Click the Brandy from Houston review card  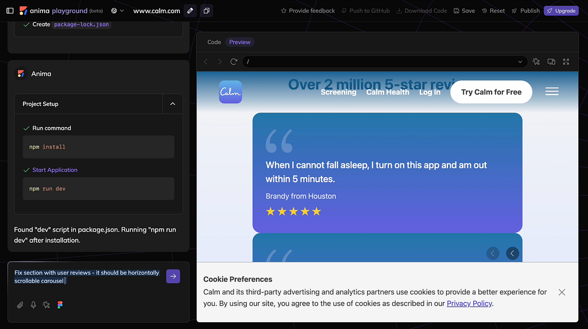388,173
